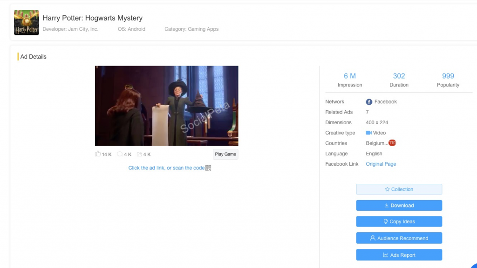Viewport: 477px width, 268px height.
Task: Show all 110 countries badge
Action: click(392, 143)
